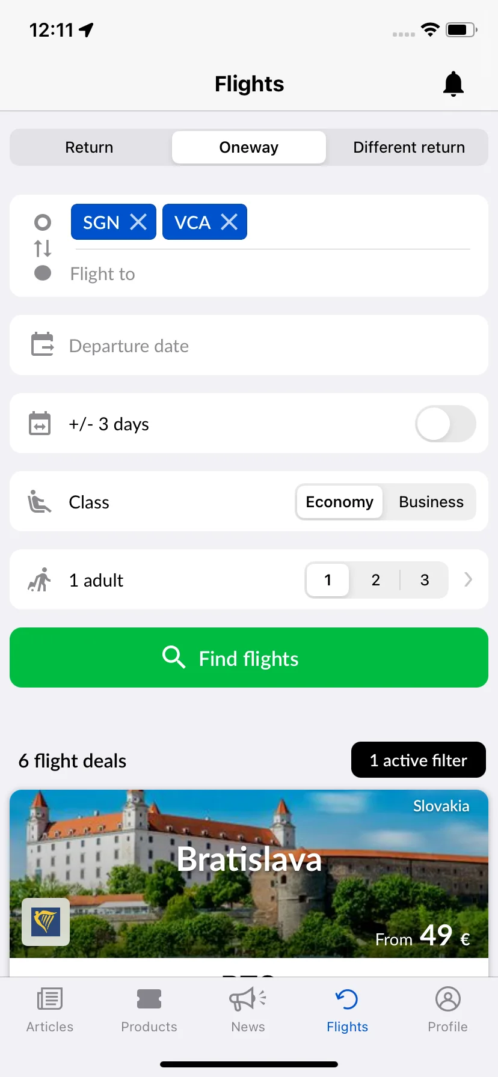
Task: Open the Products tab
Action: (149, 1010)
